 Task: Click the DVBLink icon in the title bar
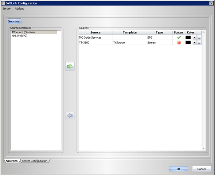pos(3,3)
